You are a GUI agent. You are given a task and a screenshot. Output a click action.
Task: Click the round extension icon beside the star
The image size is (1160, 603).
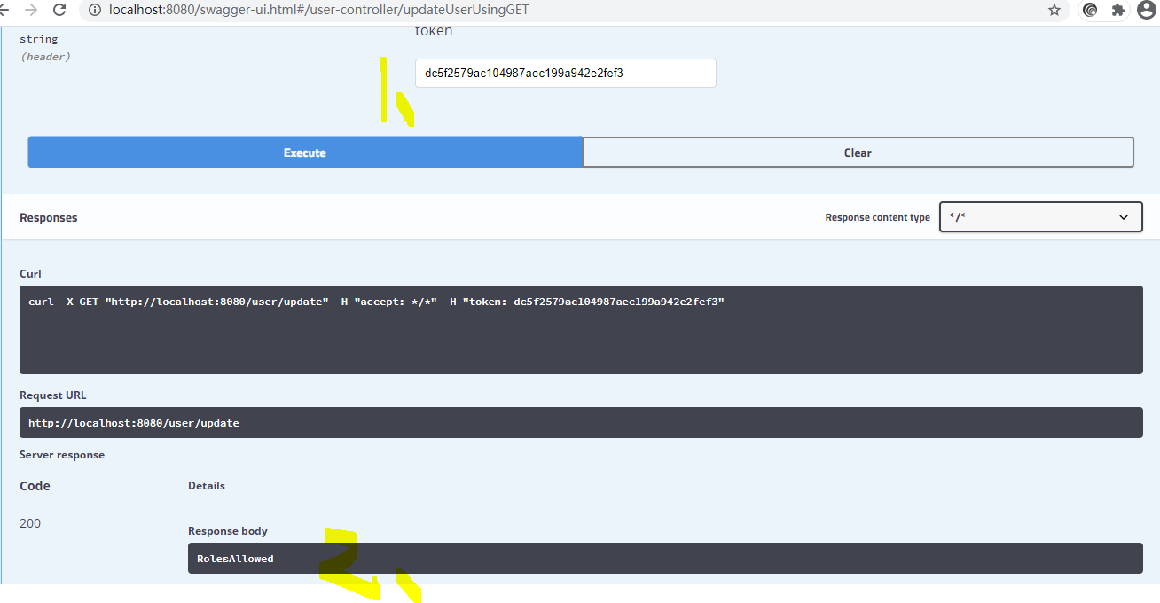point(1090,10)
